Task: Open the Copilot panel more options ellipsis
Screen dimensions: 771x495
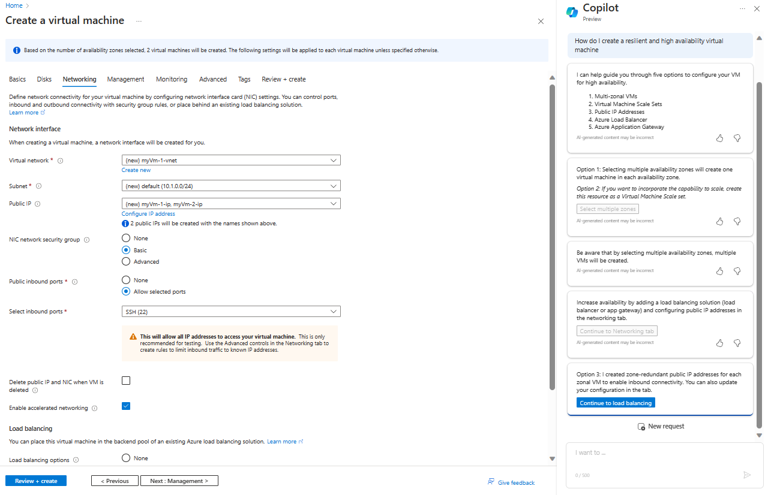Action: [742, 9]
